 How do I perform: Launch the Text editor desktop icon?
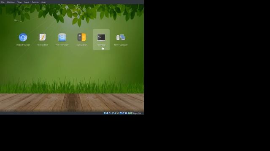pyautogui.click(x=43, y=39)
